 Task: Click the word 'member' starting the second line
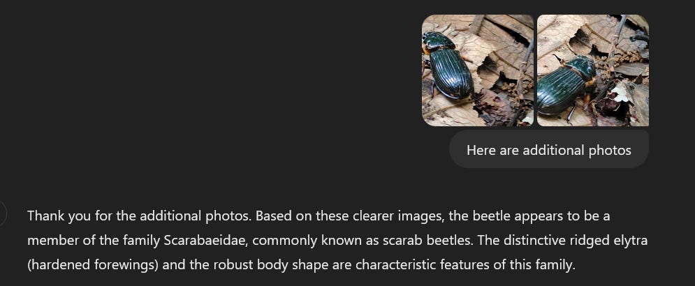[x=54, y=241]
